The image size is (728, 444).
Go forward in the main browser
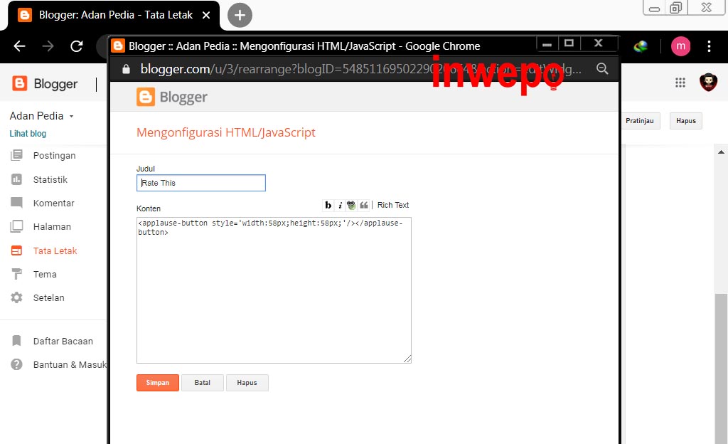[48, 46]
